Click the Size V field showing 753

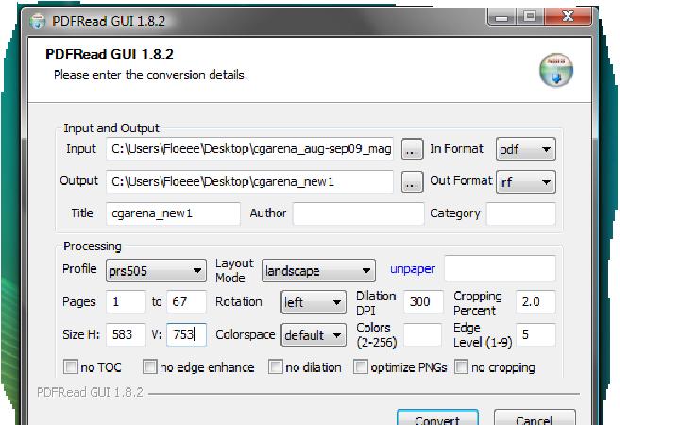186,334
